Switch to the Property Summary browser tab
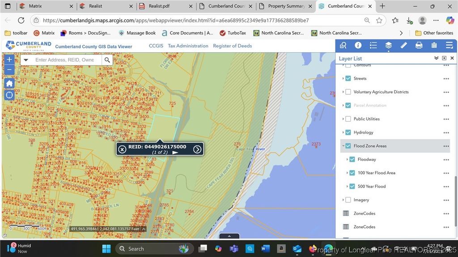458x257 pixels. (x=286, y=6)
